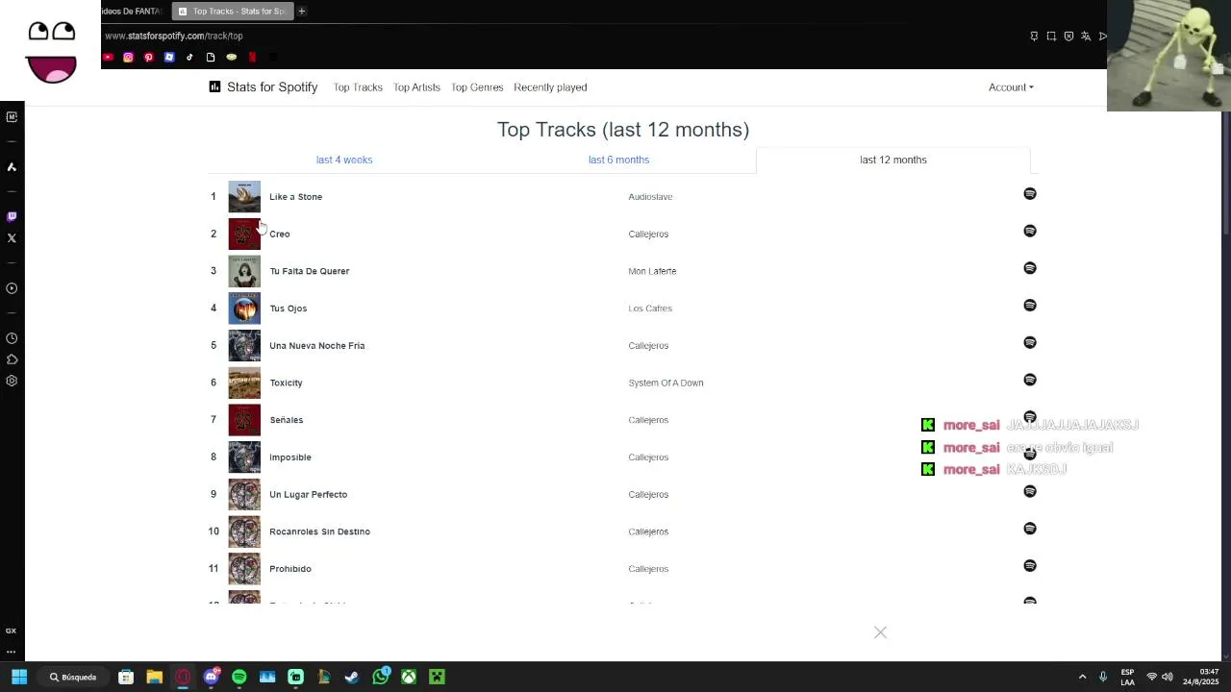The image size is (1231, 692).
Task: Click the Búsqueda taskbar search box
Action: [73, 677]
